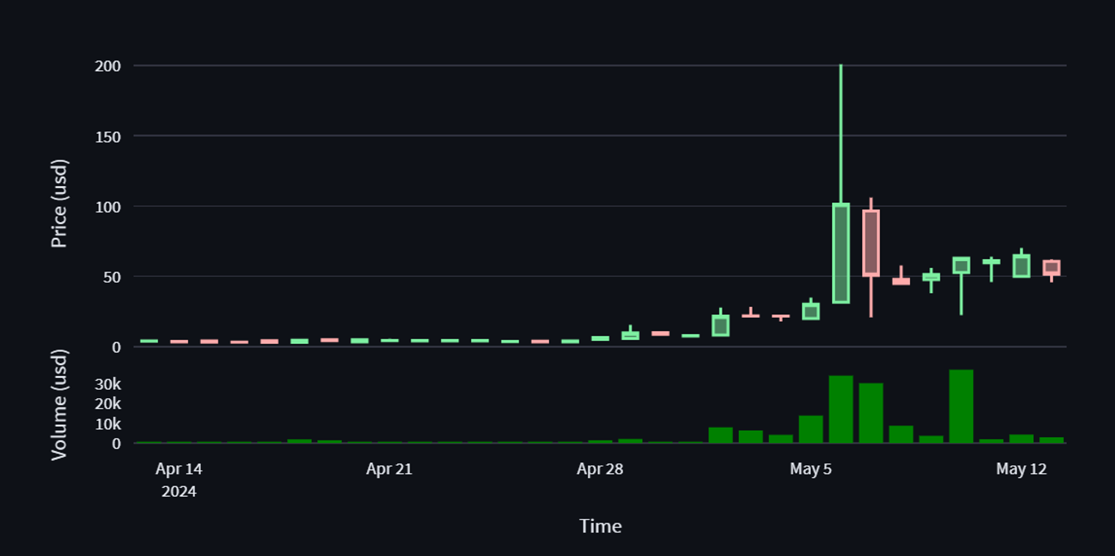Click the '2024' year label
Screen dimensions: 1115x556
[179, 491]
